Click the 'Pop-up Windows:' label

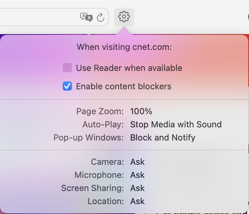(x=88, y=138)
